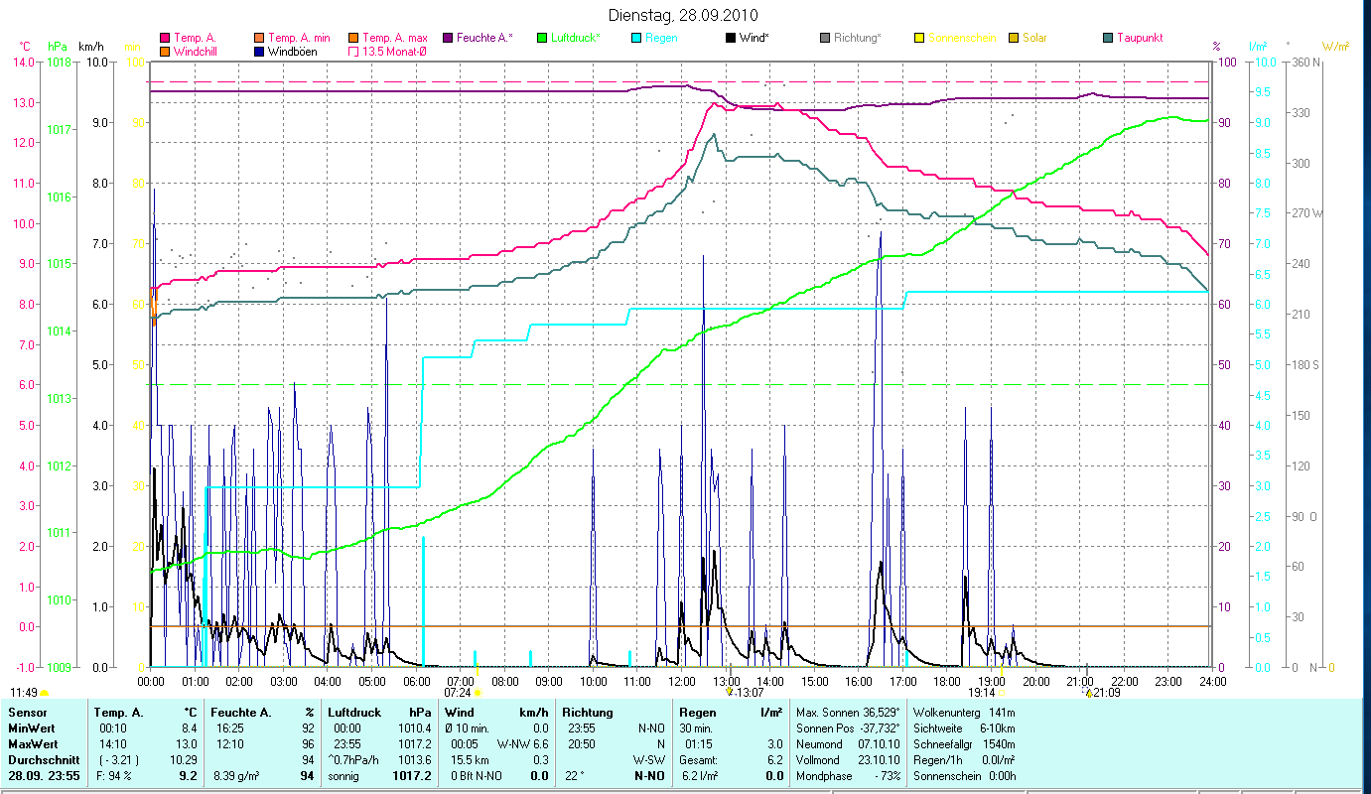Click the green Luftdruck* legend swatch
The image size is (1371, 794).
(x=542, y=38)
